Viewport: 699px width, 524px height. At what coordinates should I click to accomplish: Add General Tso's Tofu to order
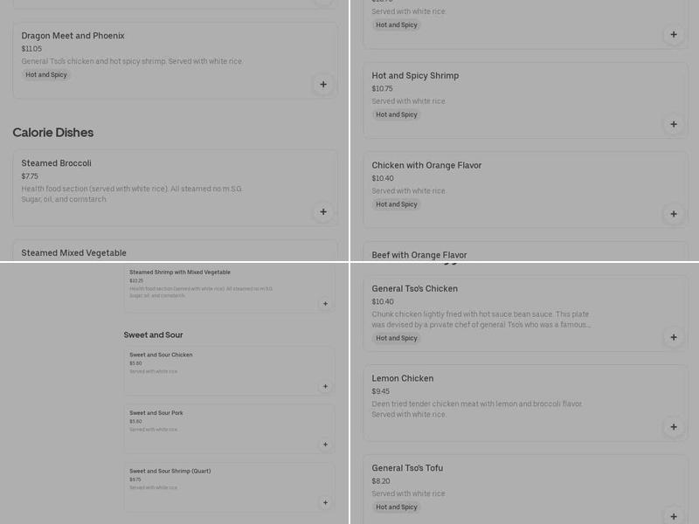[674, 516]
